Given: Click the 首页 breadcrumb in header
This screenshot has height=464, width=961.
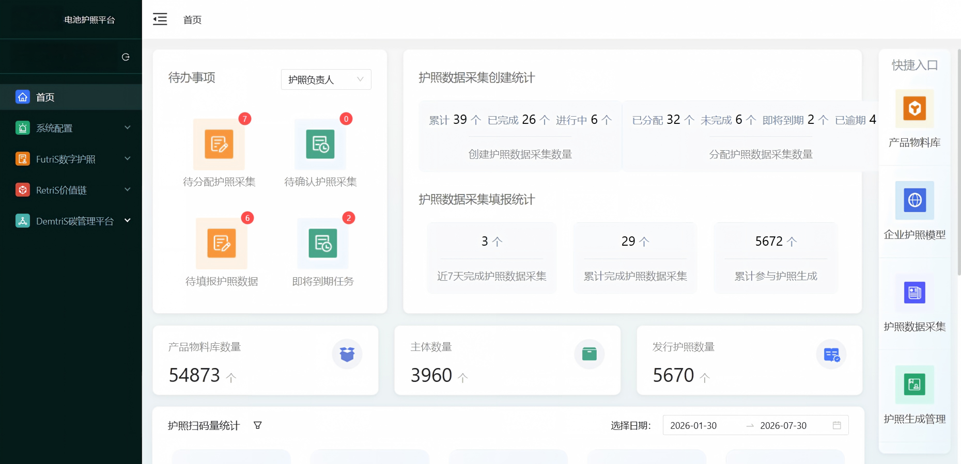Looking at the screenshot, I should tap(192, 20).
